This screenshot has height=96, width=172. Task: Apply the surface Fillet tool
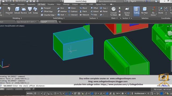coord(94,15)
